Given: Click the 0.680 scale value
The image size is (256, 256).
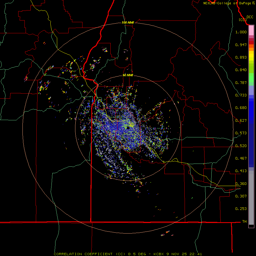Looking at the screenshot, I should 241,108.
